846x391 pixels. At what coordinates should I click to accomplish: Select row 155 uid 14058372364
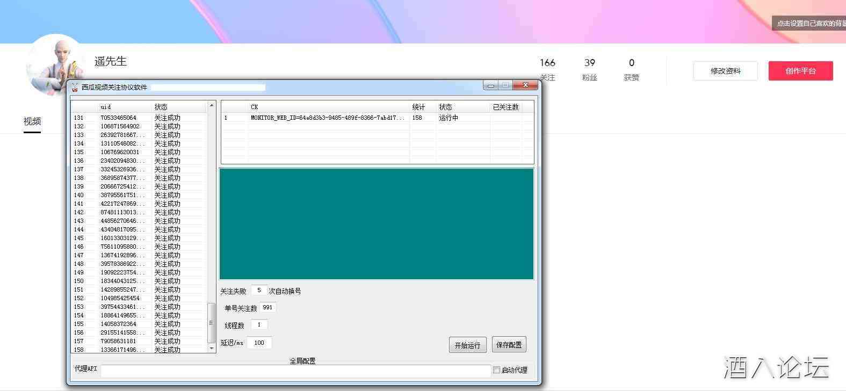click(139, 324)
